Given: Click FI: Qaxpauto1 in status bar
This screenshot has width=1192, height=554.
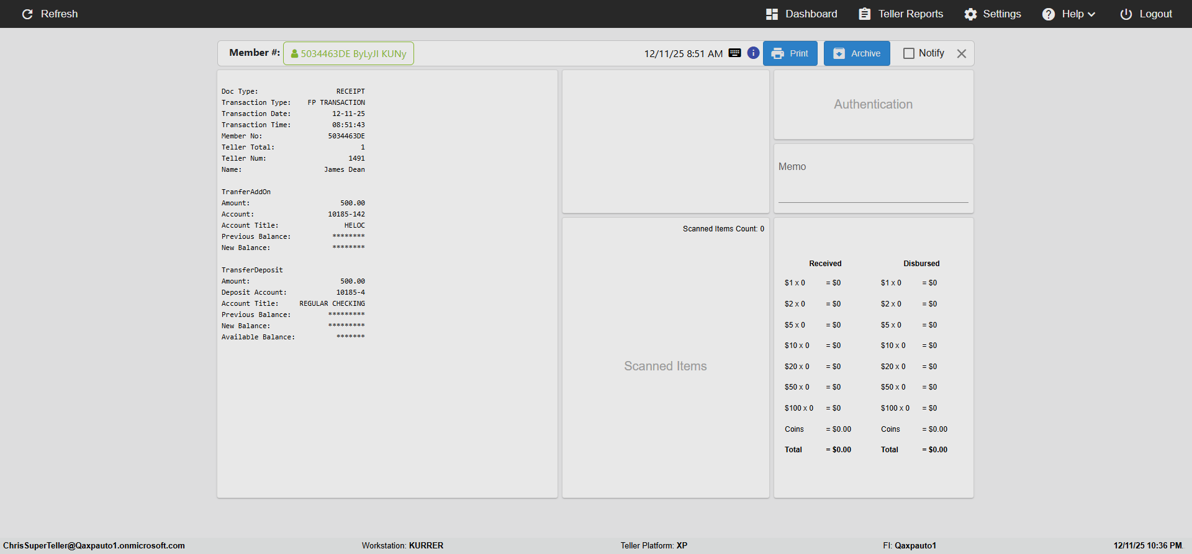Looking at the screenshot, I should (x=910, y=545).
